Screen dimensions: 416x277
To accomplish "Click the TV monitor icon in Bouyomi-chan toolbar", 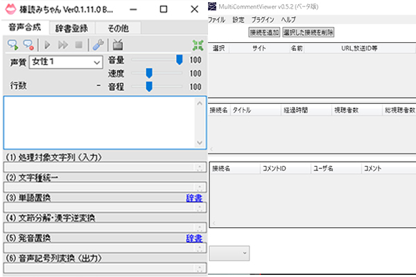I will coord(118,45).
